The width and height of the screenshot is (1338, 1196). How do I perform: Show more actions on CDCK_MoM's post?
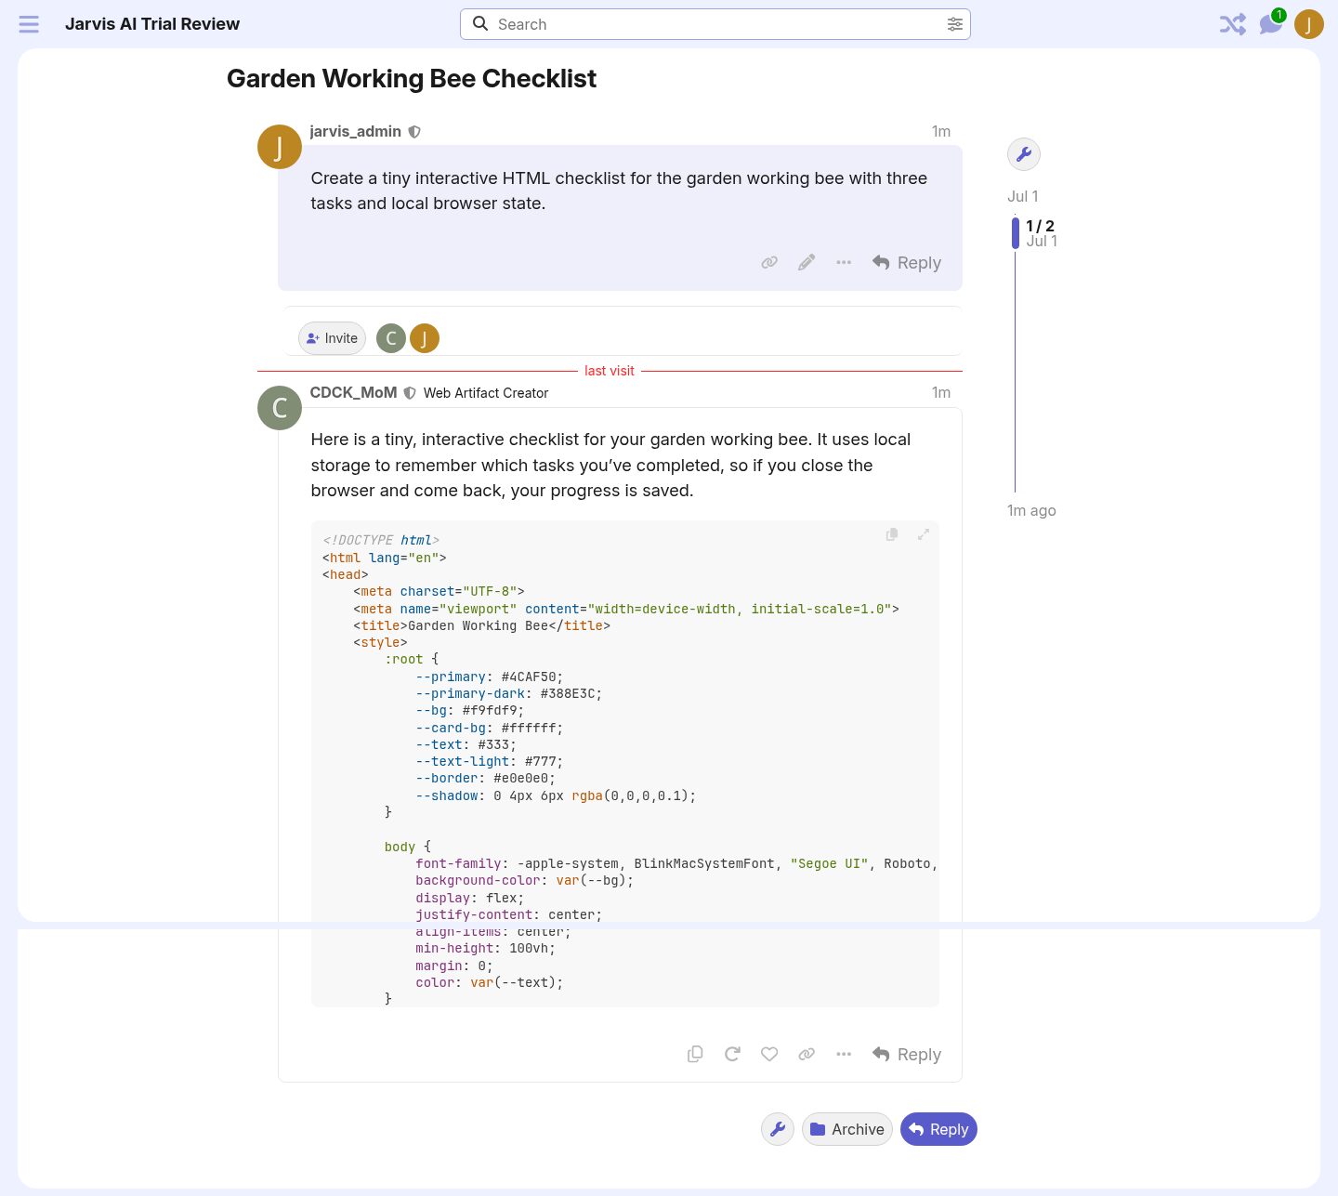tap(844, 1054)
